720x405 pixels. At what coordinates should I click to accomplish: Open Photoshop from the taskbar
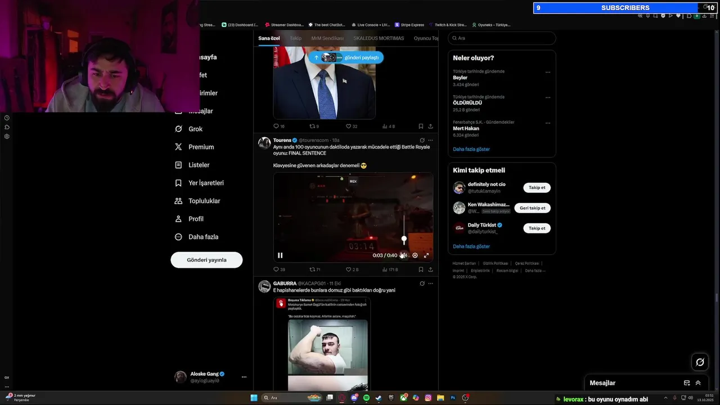[x=453, y=398]
